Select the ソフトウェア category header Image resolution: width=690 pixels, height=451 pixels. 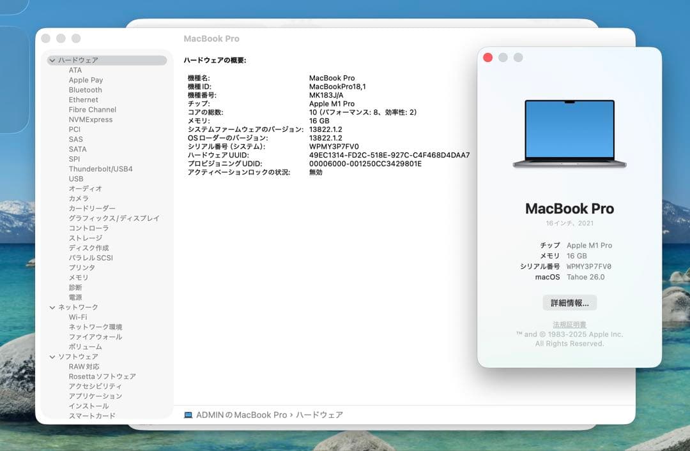coord(79,357)
